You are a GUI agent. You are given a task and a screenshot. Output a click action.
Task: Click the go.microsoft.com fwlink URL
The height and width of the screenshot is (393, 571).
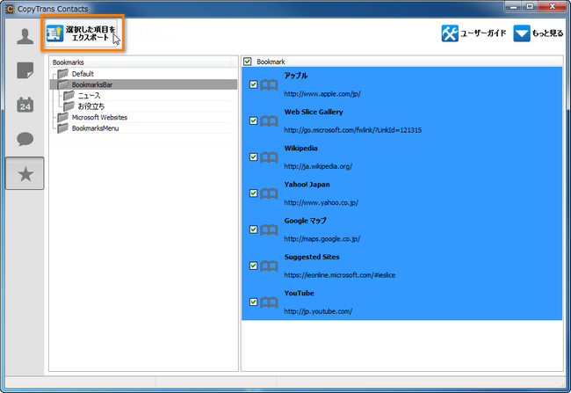353,130
